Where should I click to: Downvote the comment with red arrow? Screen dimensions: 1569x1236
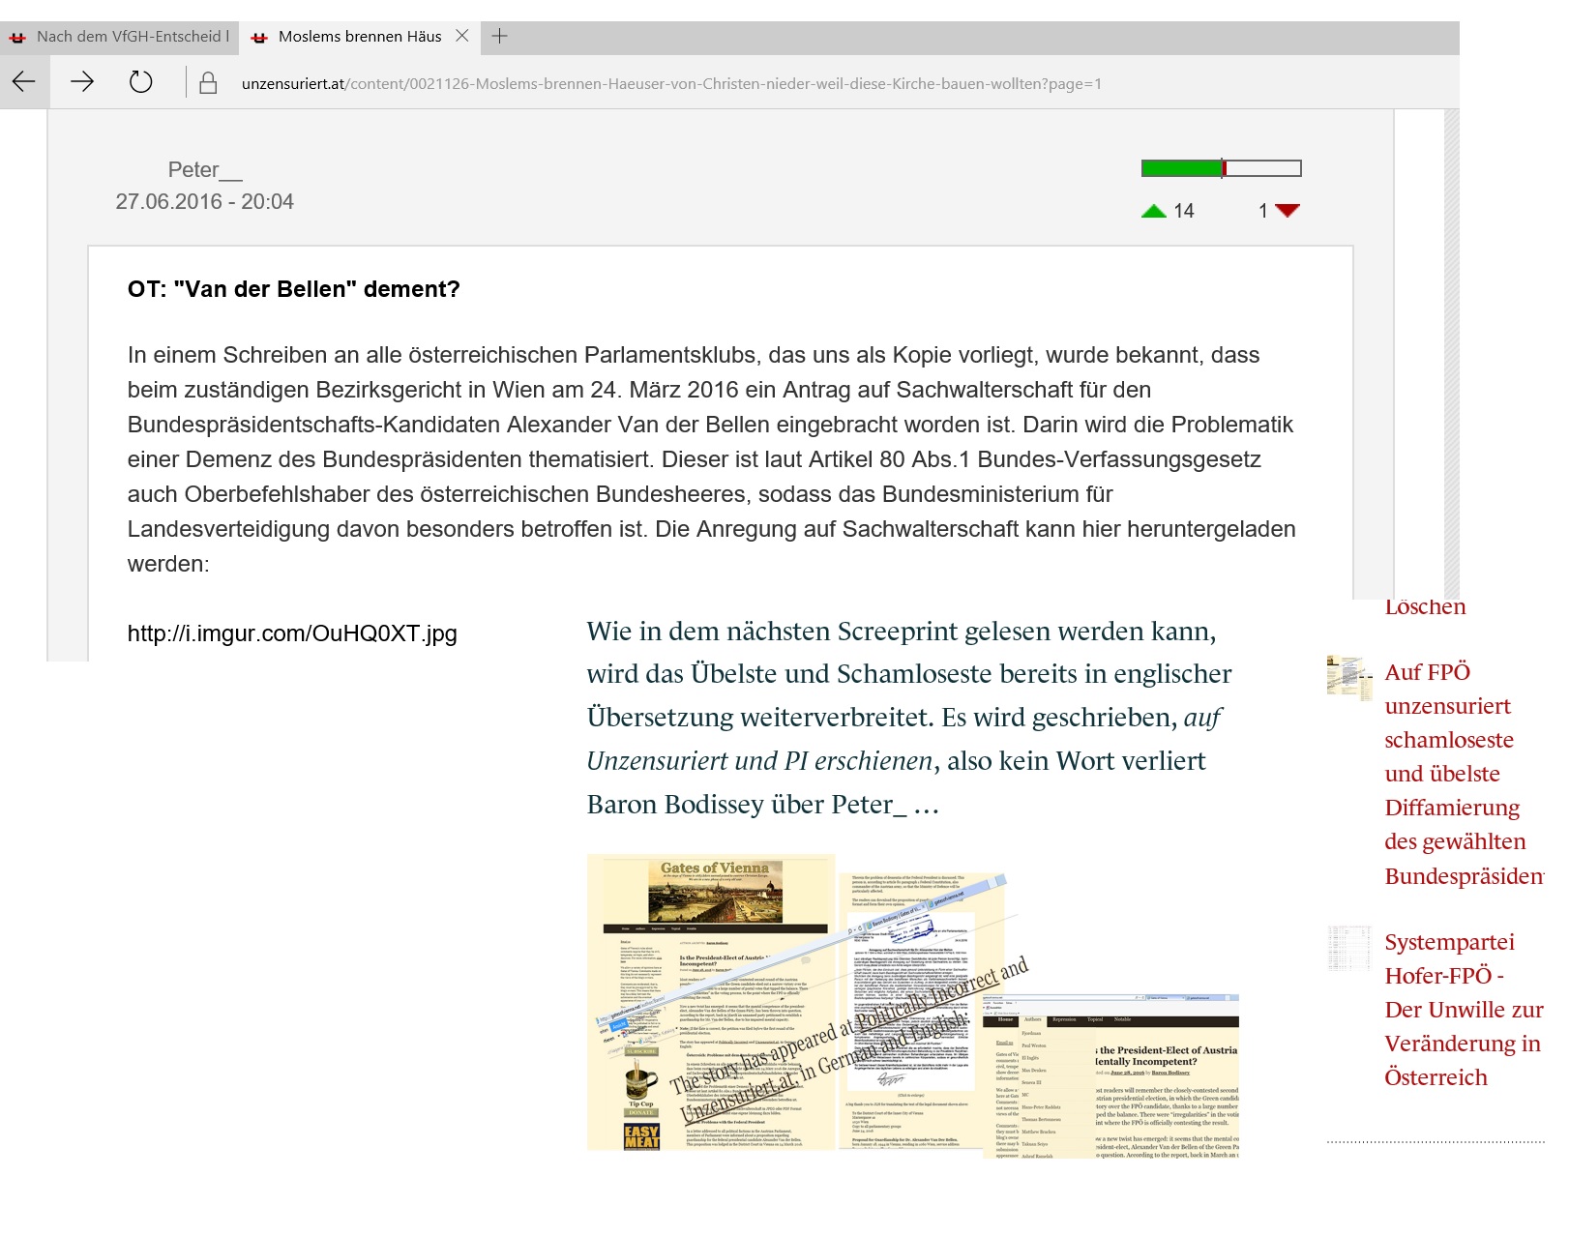click(x=1288, y=211)
